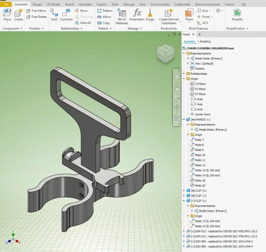Create a work Plane

click(189, 15)
